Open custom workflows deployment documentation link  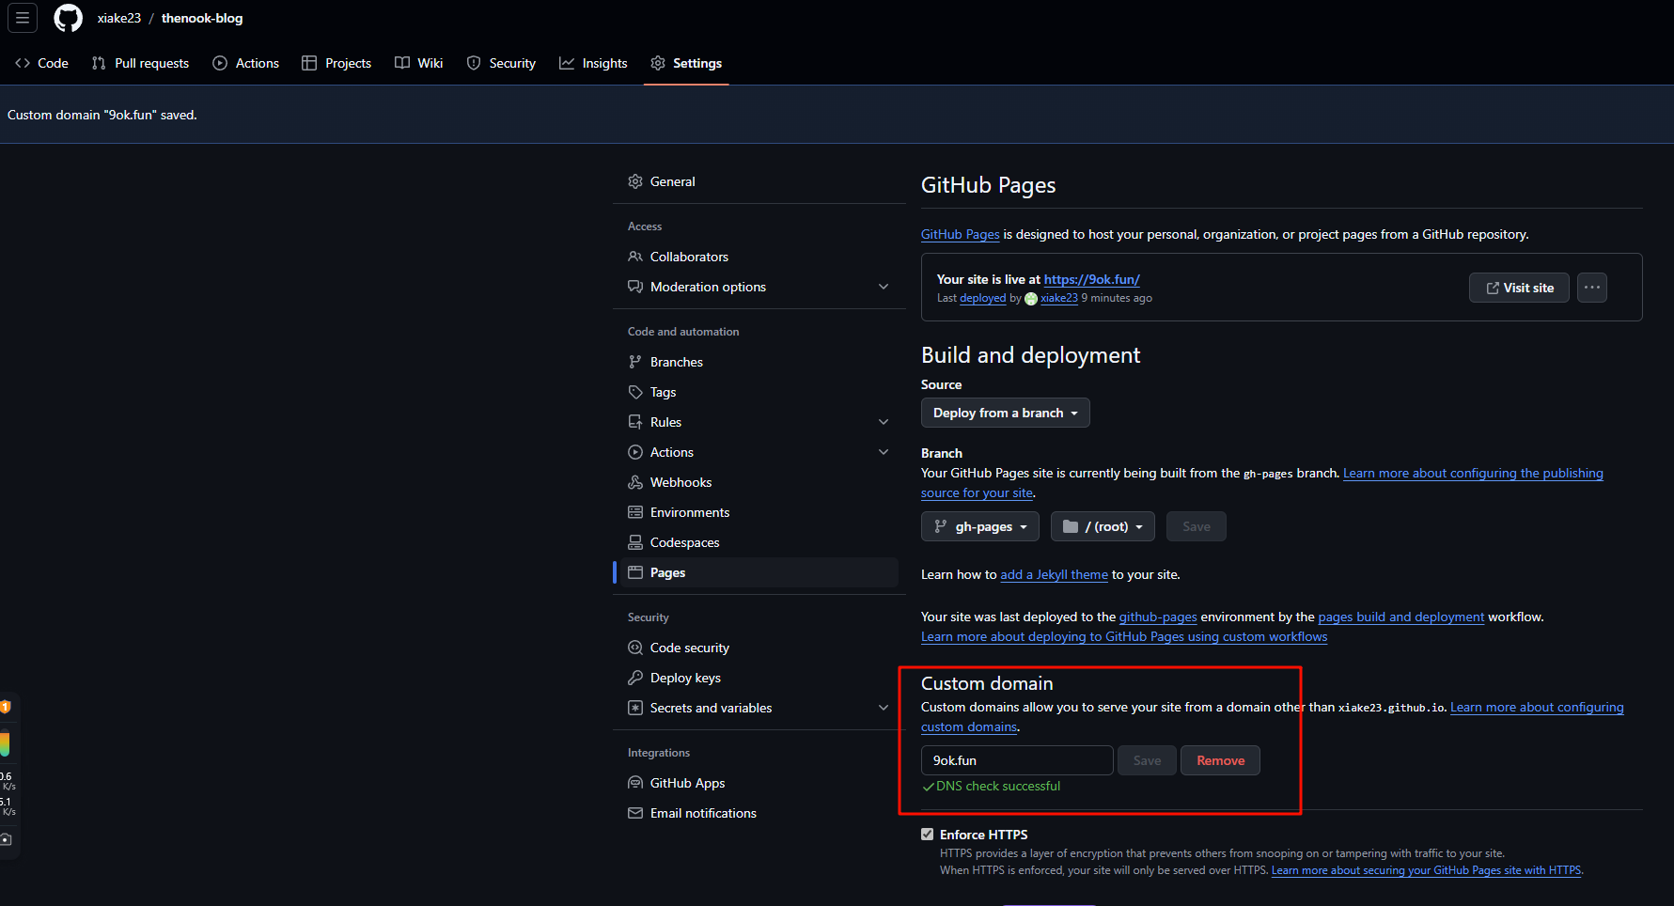click(x=1124, y=636)
